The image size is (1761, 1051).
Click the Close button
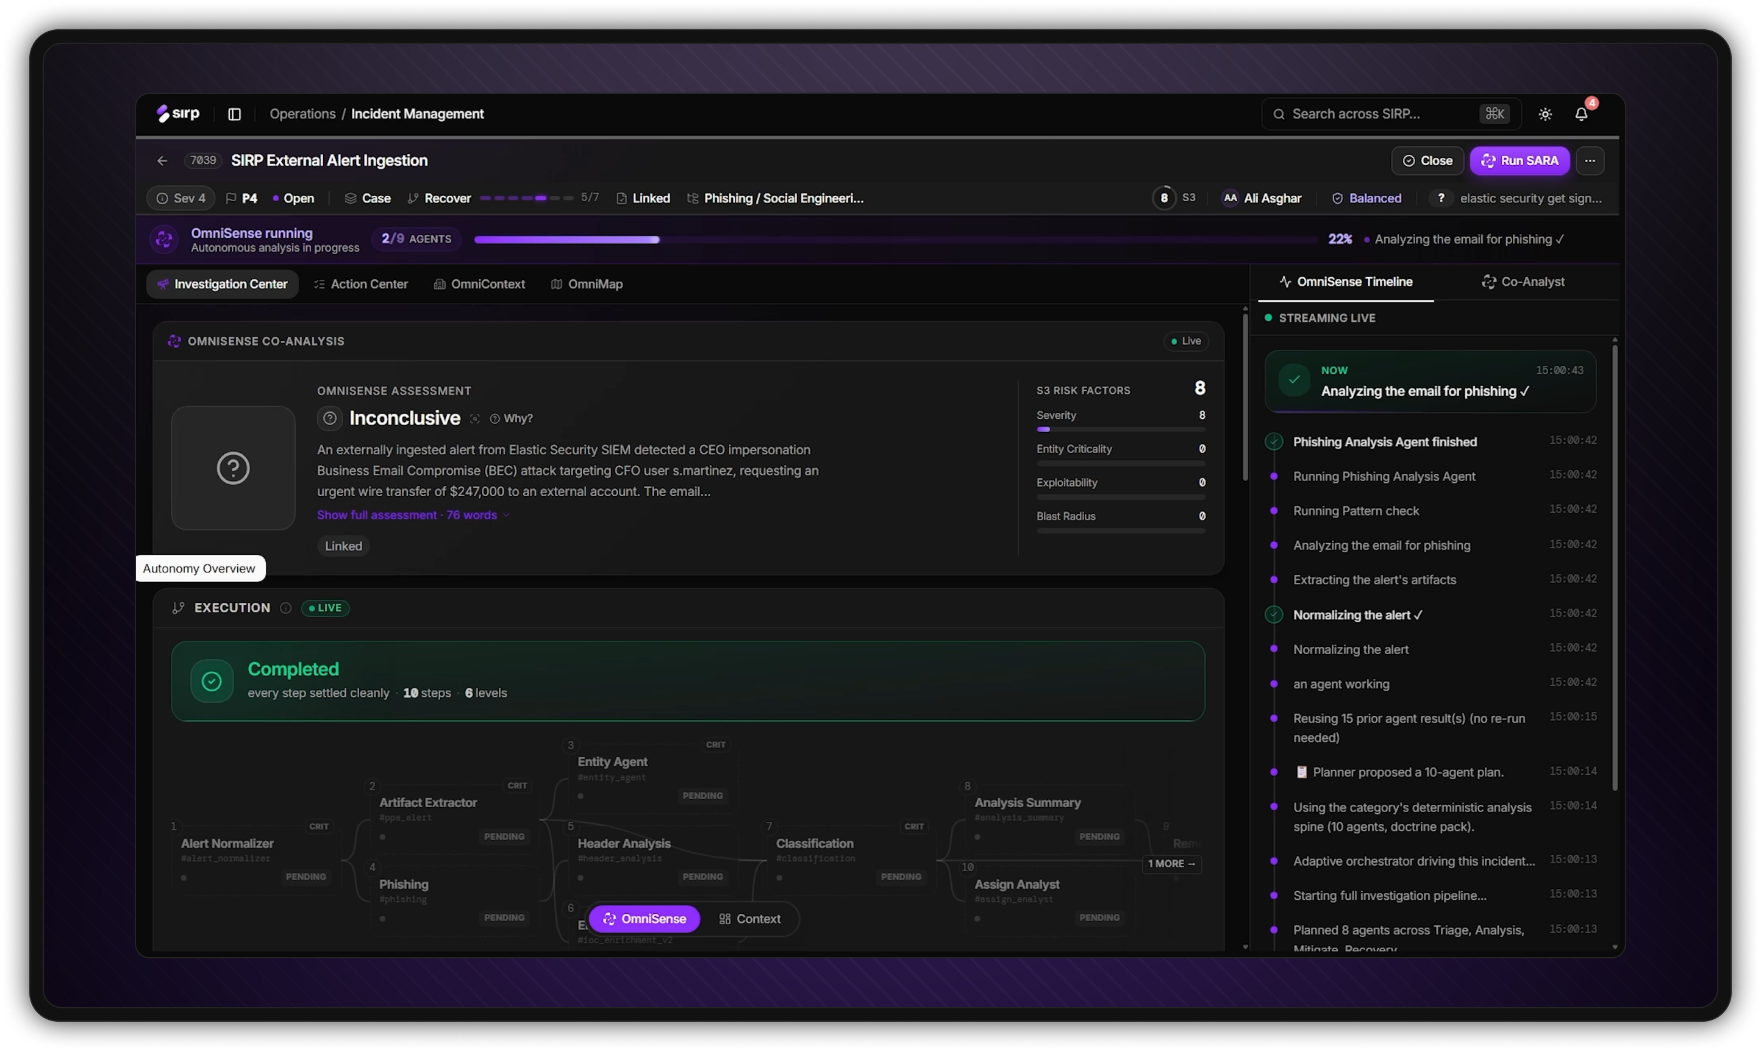pyautogui.click(x=1427, y=161)
